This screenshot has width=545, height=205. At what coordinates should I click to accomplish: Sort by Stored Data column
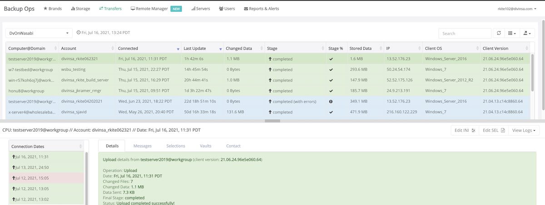(366, 48)
